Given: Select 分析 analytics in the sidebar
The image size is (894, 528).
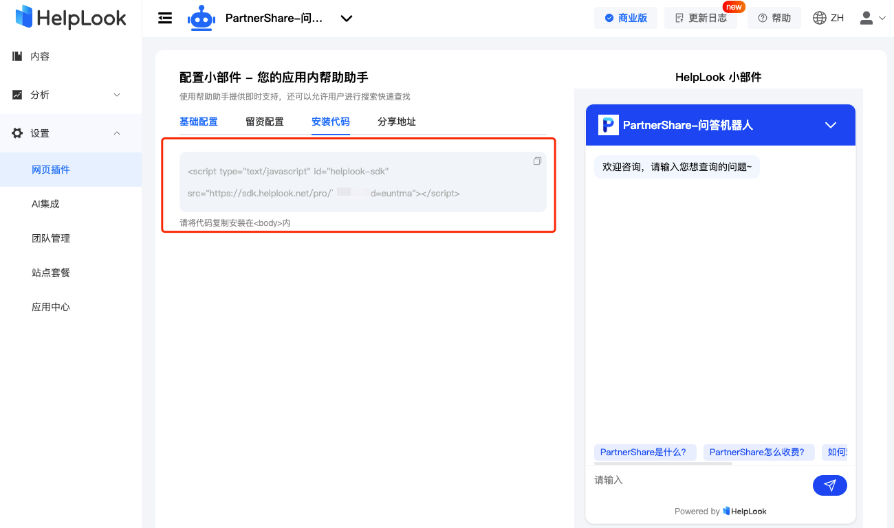Looking at the screenshot, I should click(38, 95).
